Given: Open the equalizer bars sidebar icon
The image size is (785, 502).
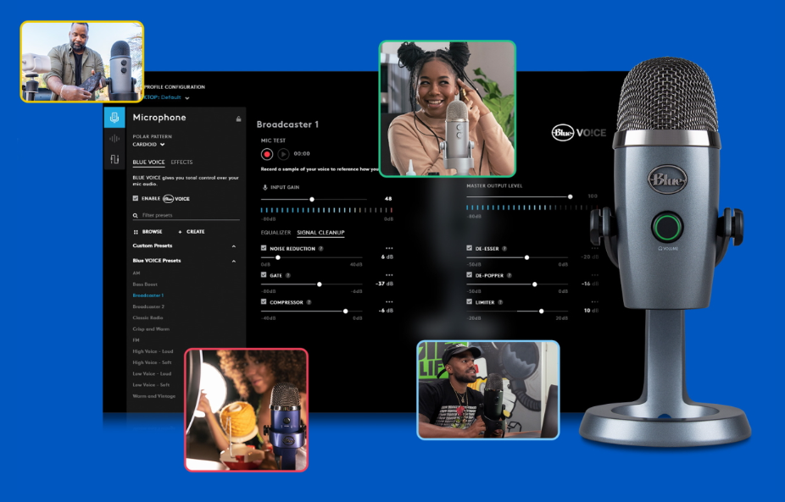Looking at the screenshot, I should tap(114, 159).
